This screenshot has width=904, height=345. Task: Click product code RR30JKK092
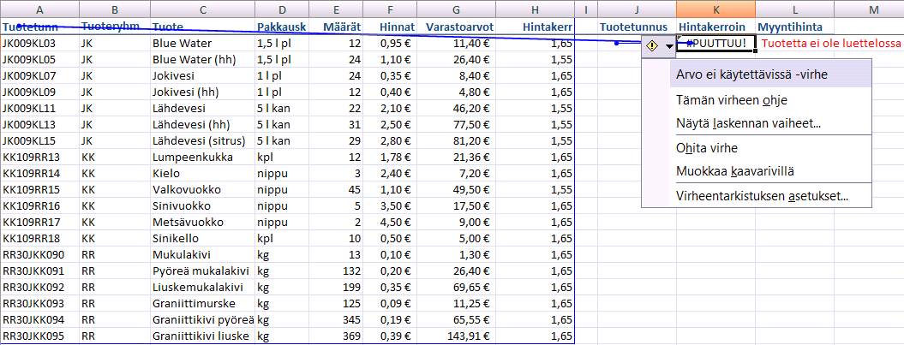(x=39, y=287)
